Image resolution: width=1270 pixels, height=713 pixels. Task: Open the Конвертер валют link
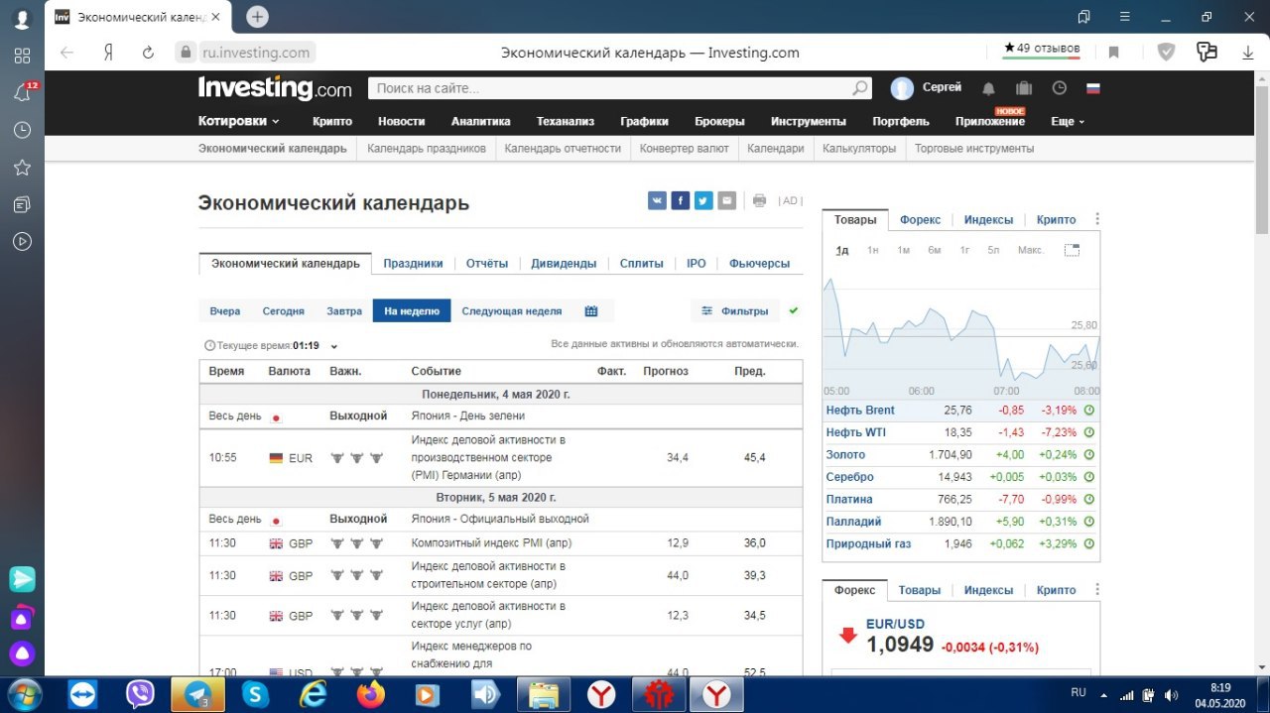click(x=685, y=149)
